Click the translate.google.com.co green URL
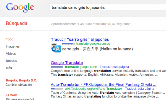The height and width of the screenshot is (100, 166). (x=93, y=43)
